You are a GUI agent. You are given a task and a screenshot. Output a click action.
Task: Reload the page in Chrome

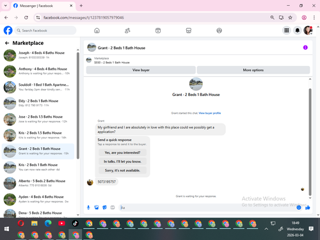click(26, 17)
